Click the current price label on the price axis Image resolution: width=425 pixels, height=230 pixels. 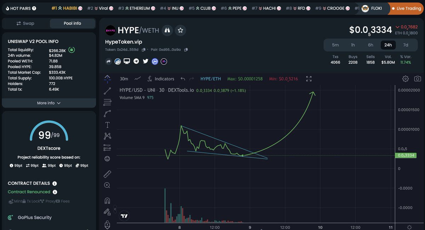click(x=405, y=155)
